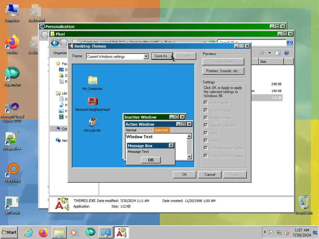The height and width of the screenshot is (239, 319).
Task: Change the view icon in the Plus! window
Action: click(262, 53)
